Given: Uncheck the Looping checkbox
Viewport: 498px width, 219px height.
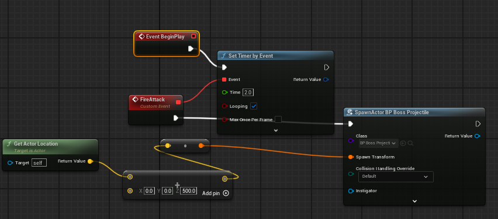Looking at the screenshot, I should point(254,107).
